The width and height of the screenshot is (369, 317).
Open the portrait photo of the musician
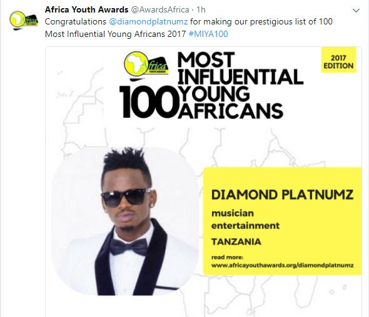124,221
